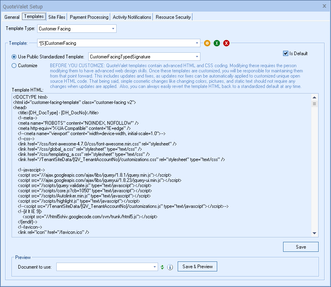
Task: Click the highlight.js script line
Action: 79,201
